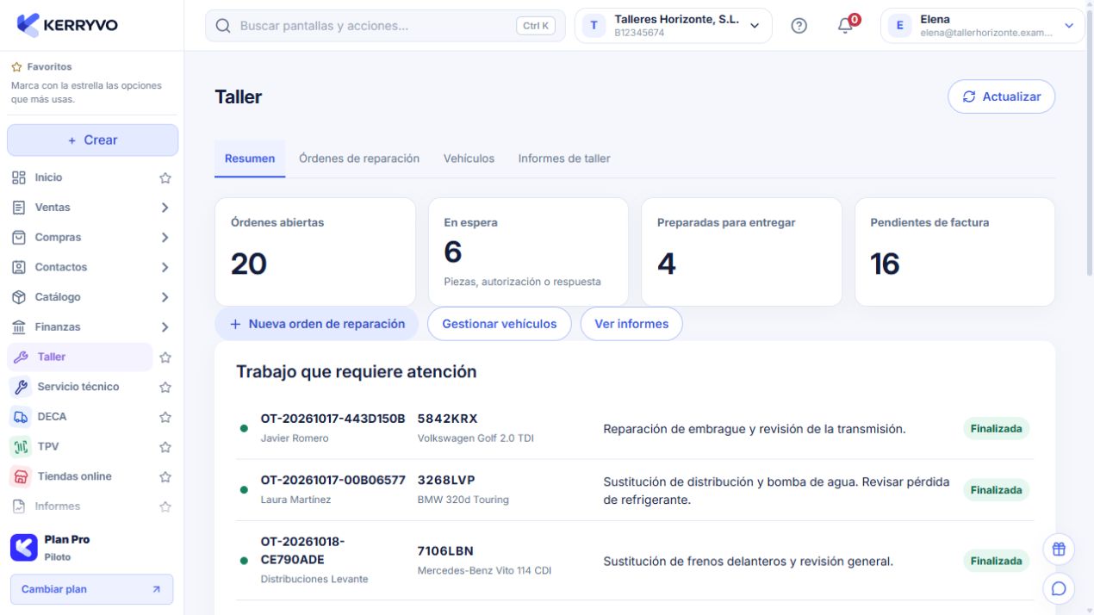Screen dimensions: 1094x615
Task: Click the search magnifier icon
Action: (x=223, y=26)
